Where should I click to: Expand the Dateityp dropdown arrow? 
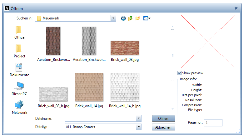click(138, 127)
